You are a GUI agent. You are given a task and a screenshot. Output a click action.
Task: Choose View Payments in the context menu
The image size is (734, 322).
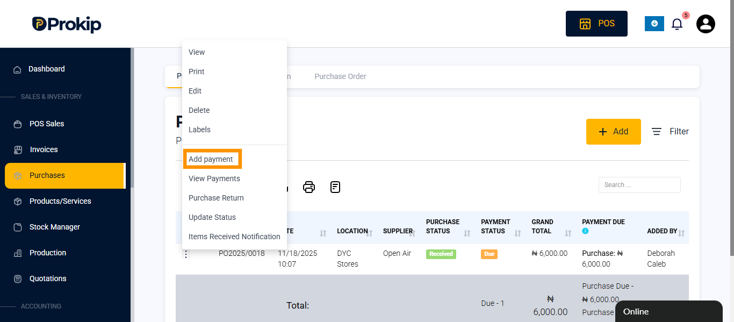tap(214, 178)
